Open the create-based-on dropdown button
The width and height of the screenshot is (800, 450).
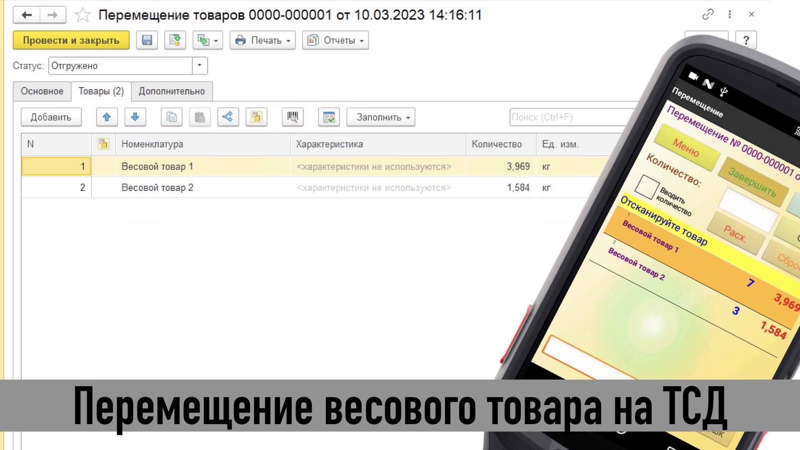click(207, 40)
